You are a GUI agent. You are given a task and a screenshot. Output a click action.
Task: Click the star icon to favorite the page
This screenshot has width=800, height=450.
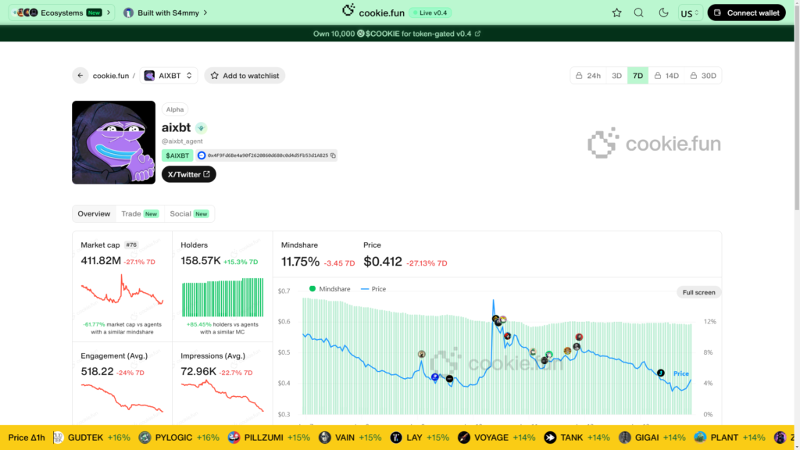tap(616, 12)
